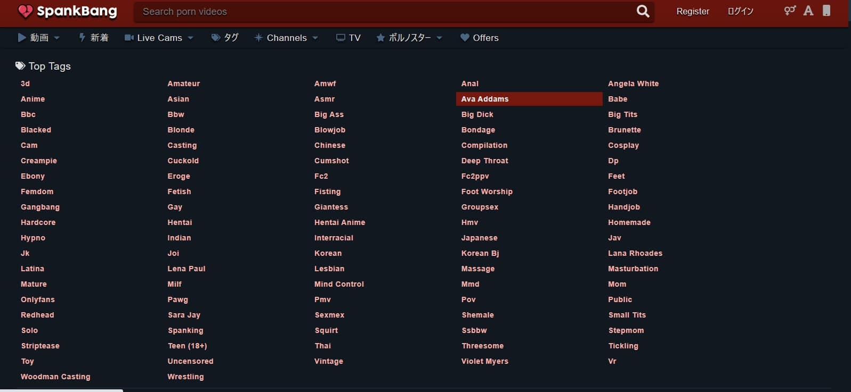851x392 pixels.
Task: Choose the Amateur tag
Action: tap(184, 84)
